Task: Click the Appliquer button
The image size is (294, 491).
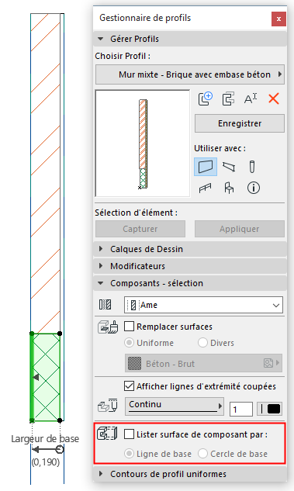Action: point(240,229)
